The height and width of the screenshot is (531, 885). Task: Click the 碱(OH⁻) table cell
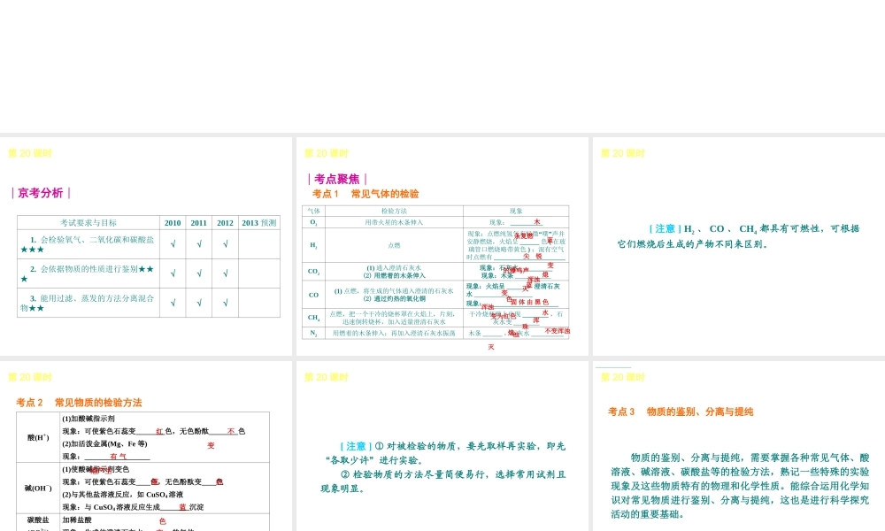(x=38, y=489)
